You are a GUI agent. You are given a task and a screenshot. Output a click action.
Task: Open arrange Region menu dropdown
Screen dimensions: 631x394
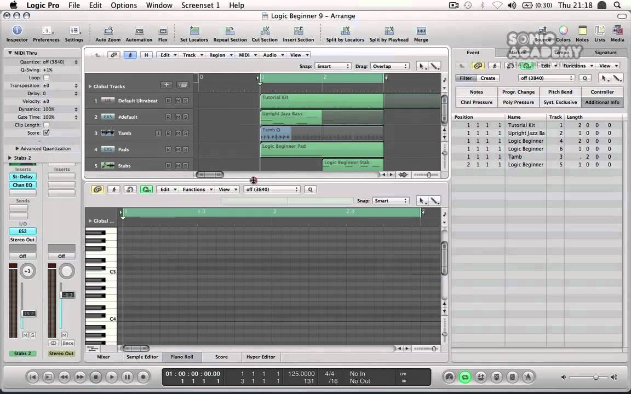tap(221, 55)
